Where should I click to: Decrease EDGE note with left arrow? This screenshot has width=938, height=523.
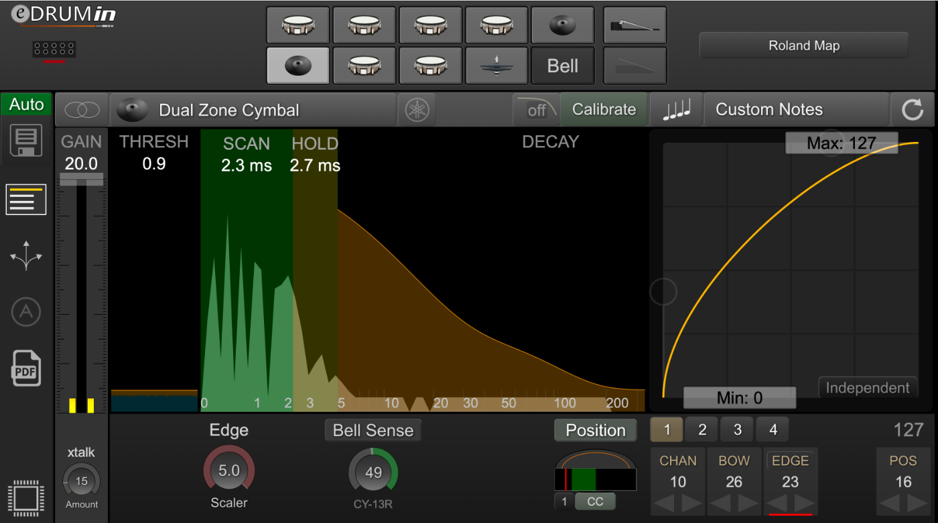(x=777, y=504)
